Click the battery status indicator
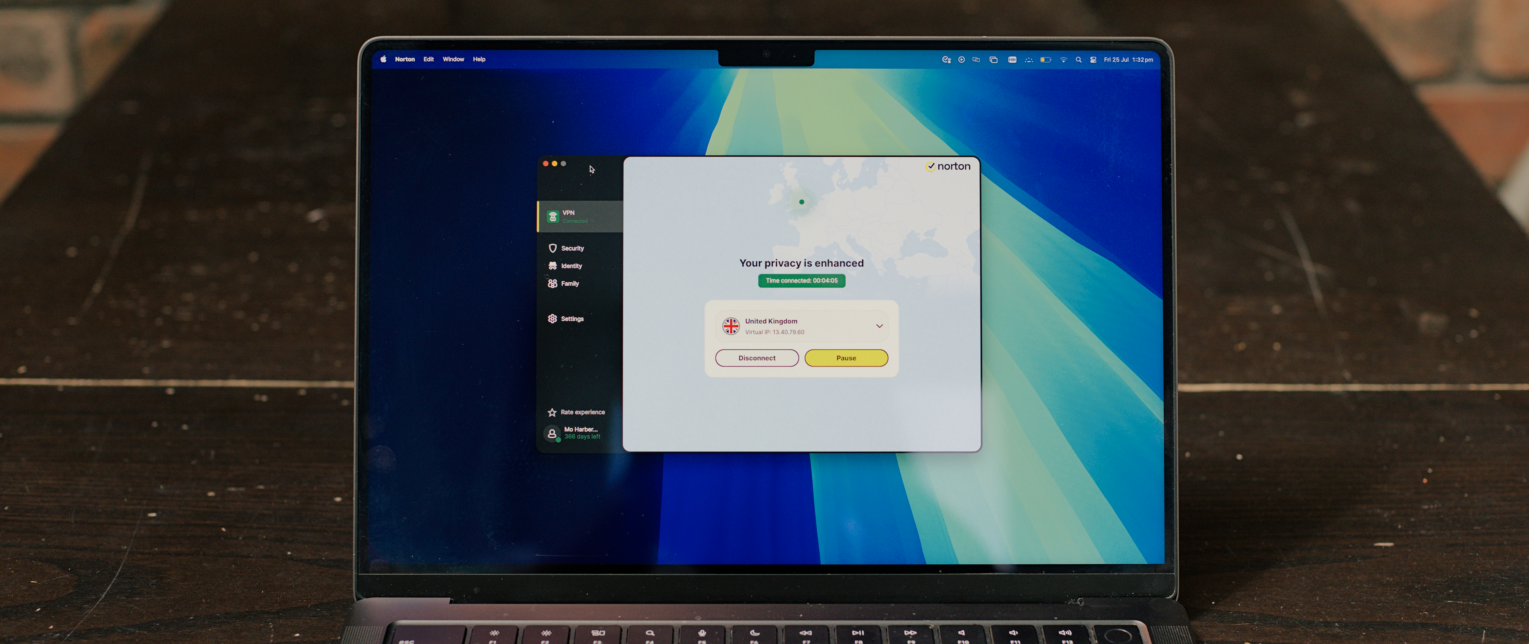Image resolution: width=1529 pixels, height=644 pixels. coord(1046,60)
